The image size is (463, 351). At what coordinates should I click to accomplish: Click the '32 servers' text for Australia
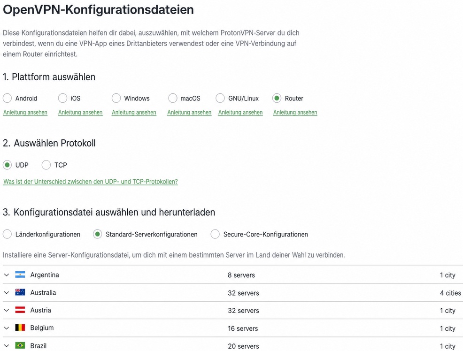[x=243, y=293]
